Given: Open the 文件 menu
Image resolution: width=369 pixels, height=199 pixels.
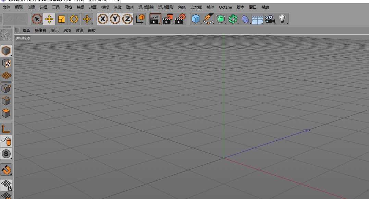Looking at the screenshot, I should click(7, 7).
